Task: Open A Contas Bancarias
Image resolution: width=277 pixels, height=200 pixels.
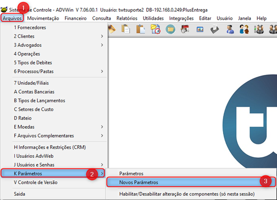Action: [x=54, y=92]
